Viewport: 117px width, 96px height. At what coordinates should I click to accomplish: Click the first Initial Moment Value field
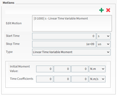pos(45,69)
